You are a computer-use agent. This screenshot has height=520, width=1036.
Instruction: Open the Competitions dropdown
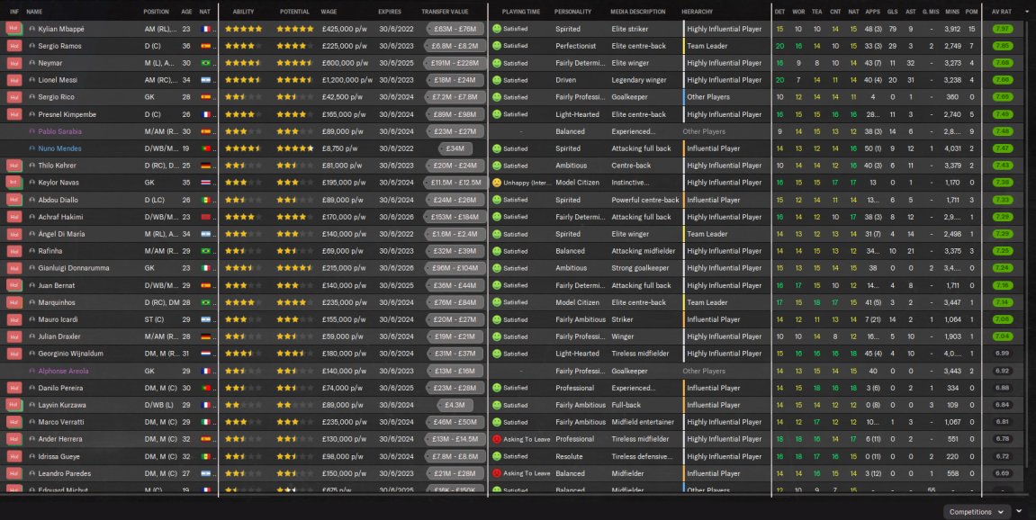[977, 511]
